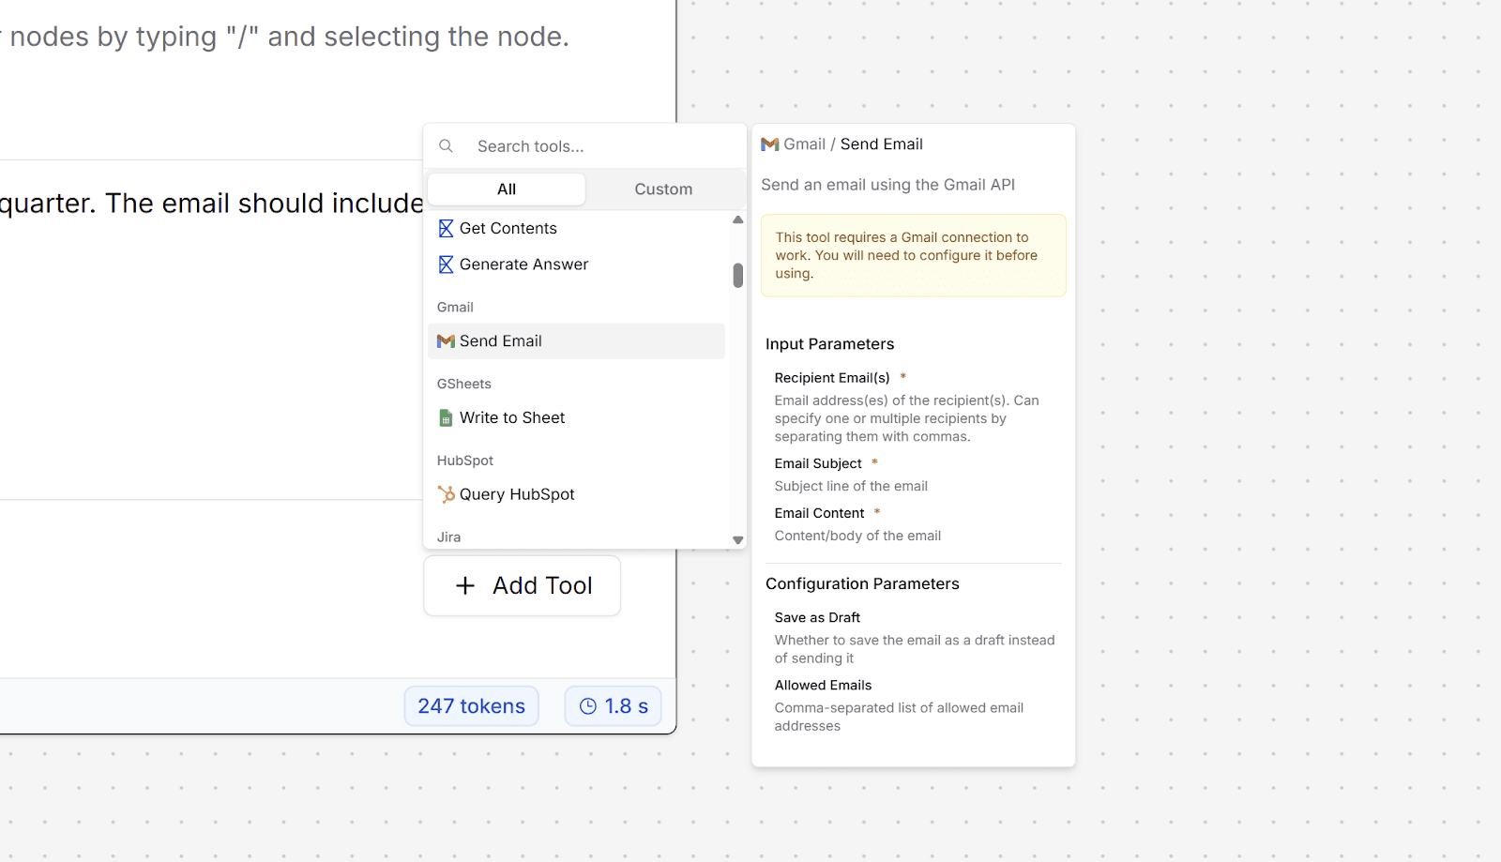Switch to the Custom tab
The image size is (1501, 862).
click(x=663, y=189)
